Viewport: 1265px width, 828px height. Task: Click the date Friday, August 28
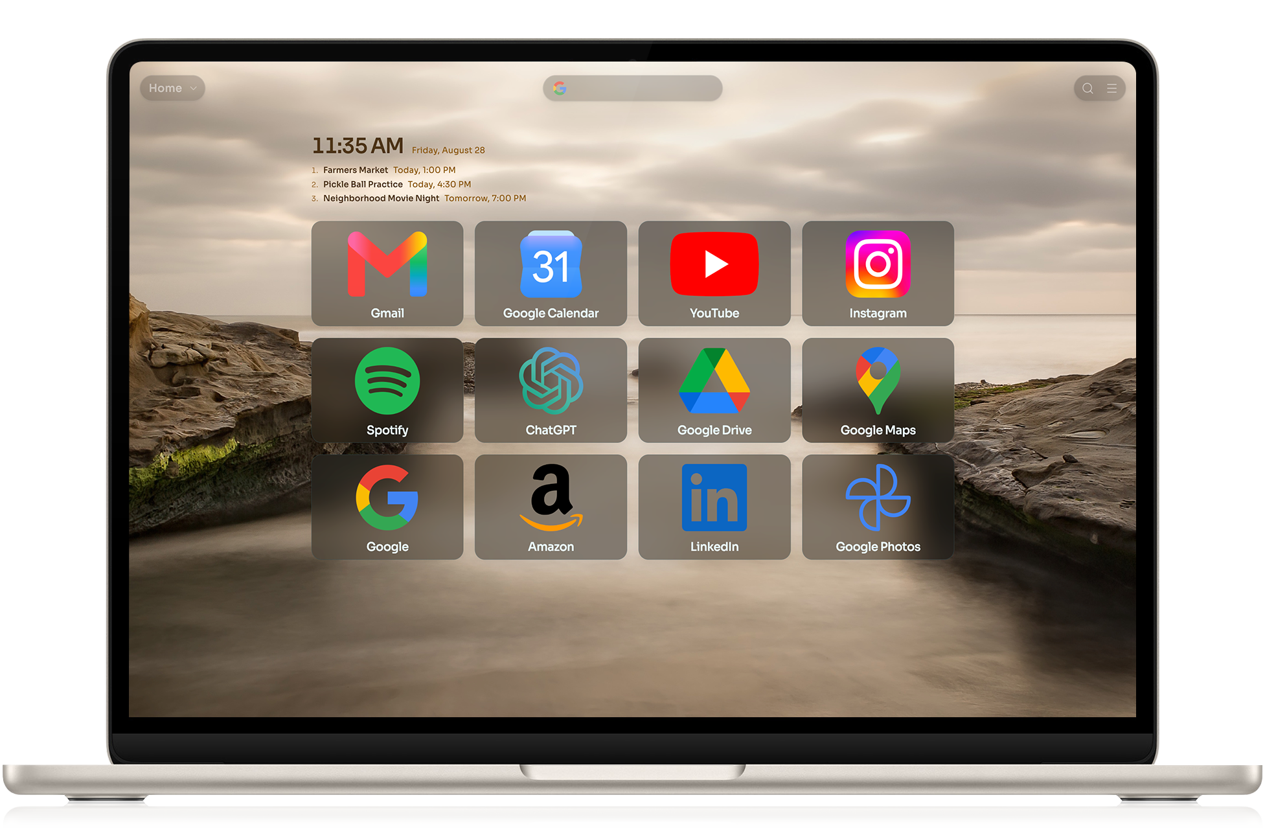point(448,150)
